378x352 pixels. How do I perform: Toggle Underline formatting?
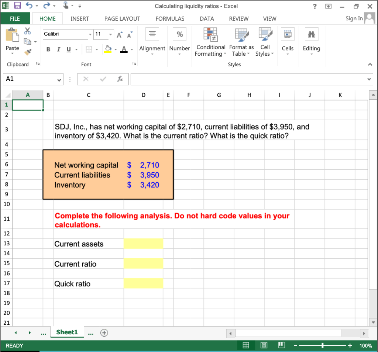pos(69,49)
